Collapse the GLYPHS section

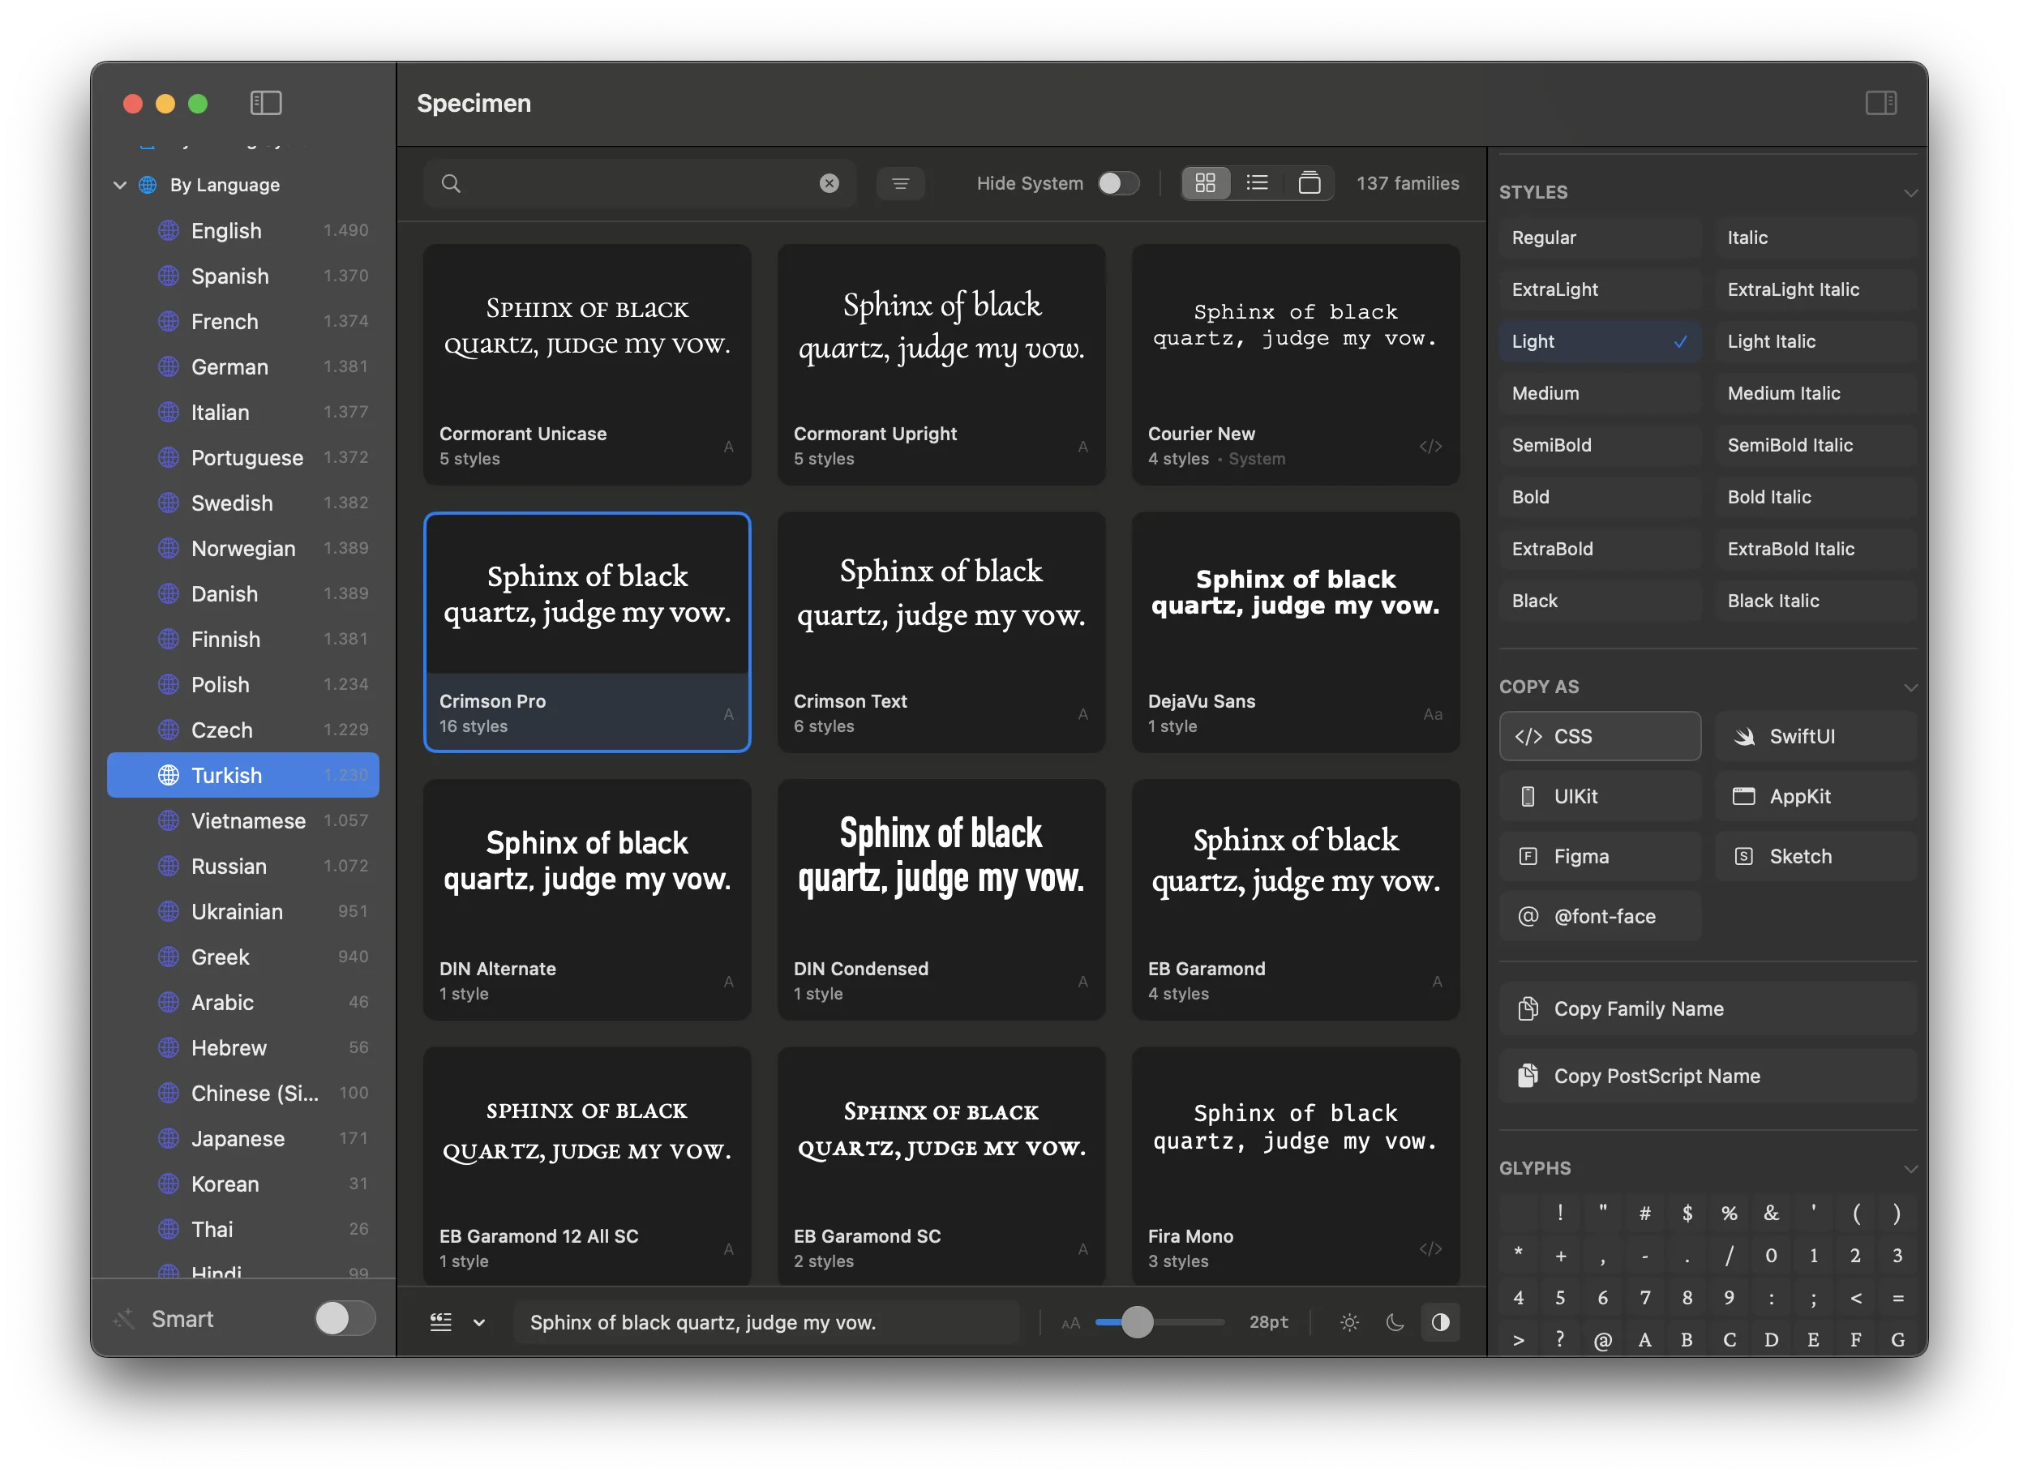(1912, 1167)
